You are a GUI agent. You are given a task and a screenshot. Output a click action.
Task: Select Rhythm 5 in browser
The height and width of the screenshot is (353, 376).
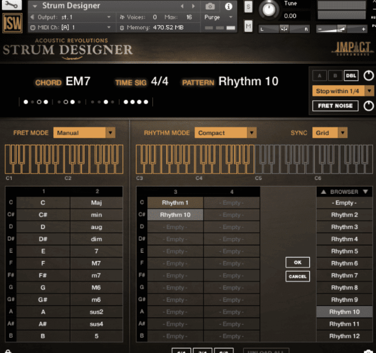click(344, 251)
